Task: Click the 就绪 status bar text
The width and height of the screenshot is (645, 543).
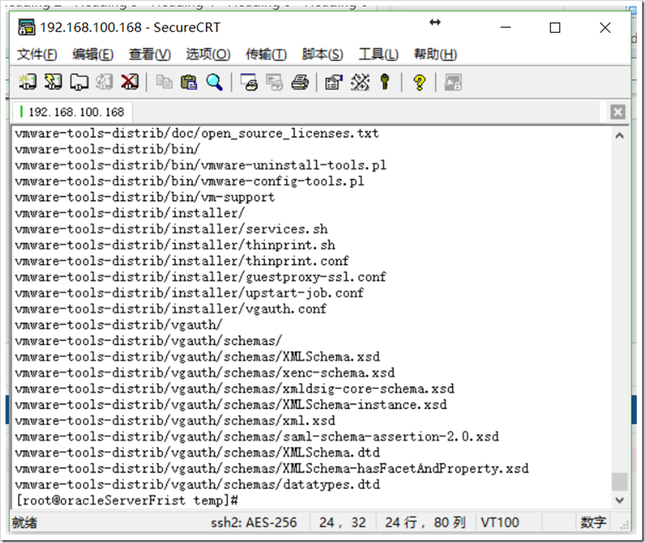Action: tap(25, 522)
